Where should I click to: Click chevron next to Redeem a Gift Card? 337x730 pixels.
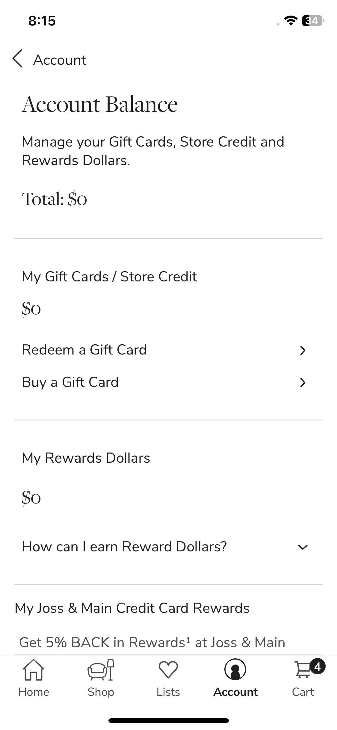pos(303,350)
